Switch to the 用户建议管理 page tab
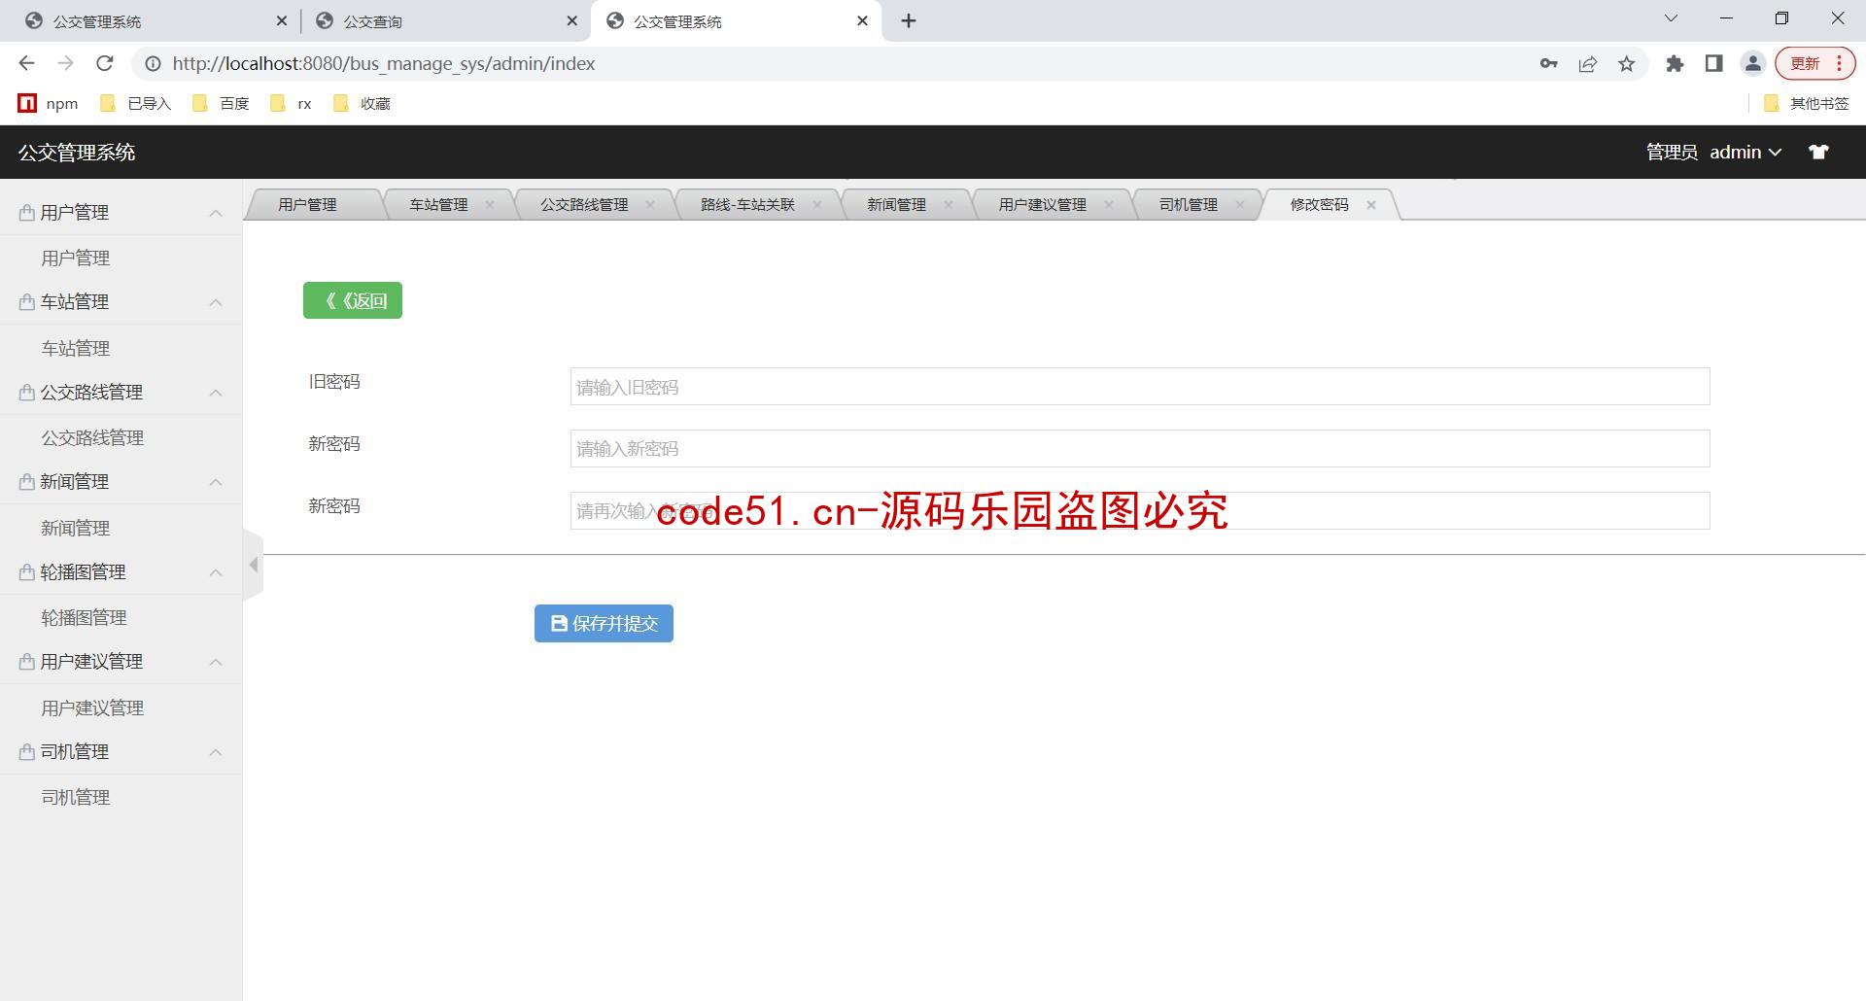 pyautogui.click(x=1042, y=205)
